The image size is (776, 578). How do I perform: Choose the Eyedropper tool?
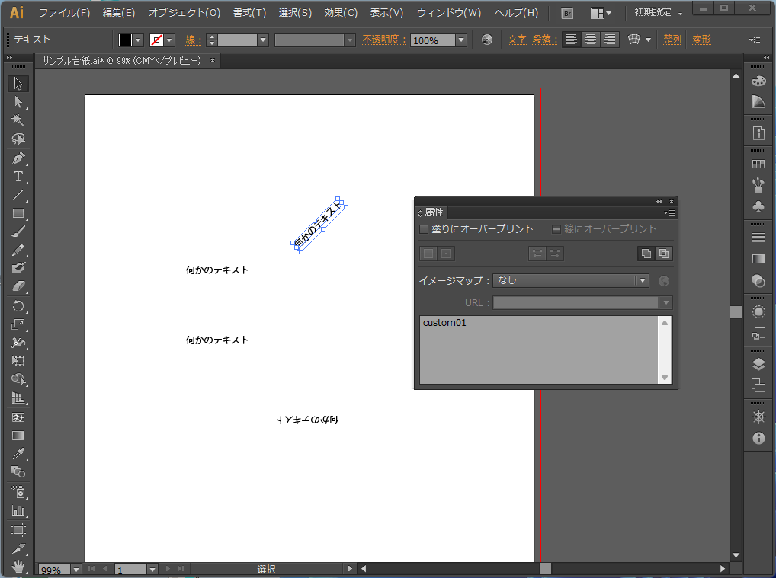[18, 454]
